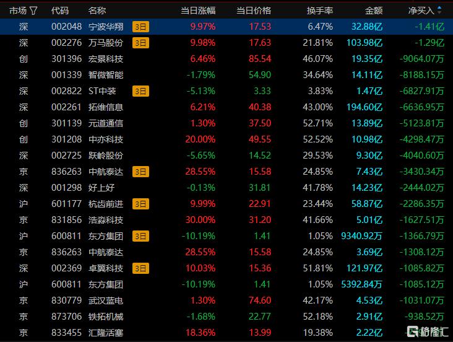Select the 拓维信息 stock name
The width and height of the screenshot is (453, 342).
(x=106, y=107)
